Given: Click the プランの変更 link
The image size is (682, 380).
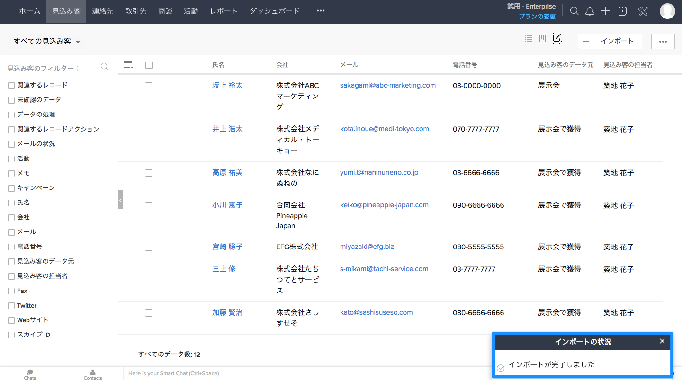Looking at the screenshot, I should pos(537,17).
